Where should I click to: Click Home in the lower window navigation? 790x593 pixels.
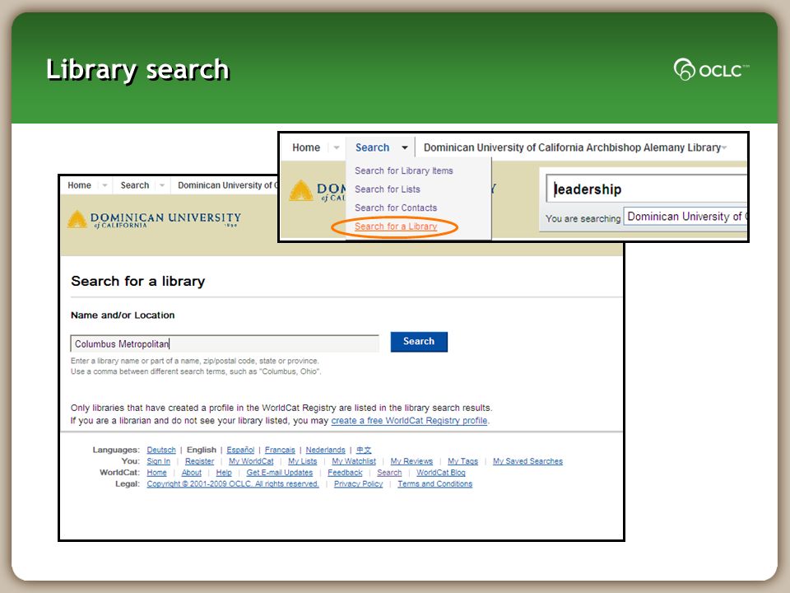click(x=79, y=185)
